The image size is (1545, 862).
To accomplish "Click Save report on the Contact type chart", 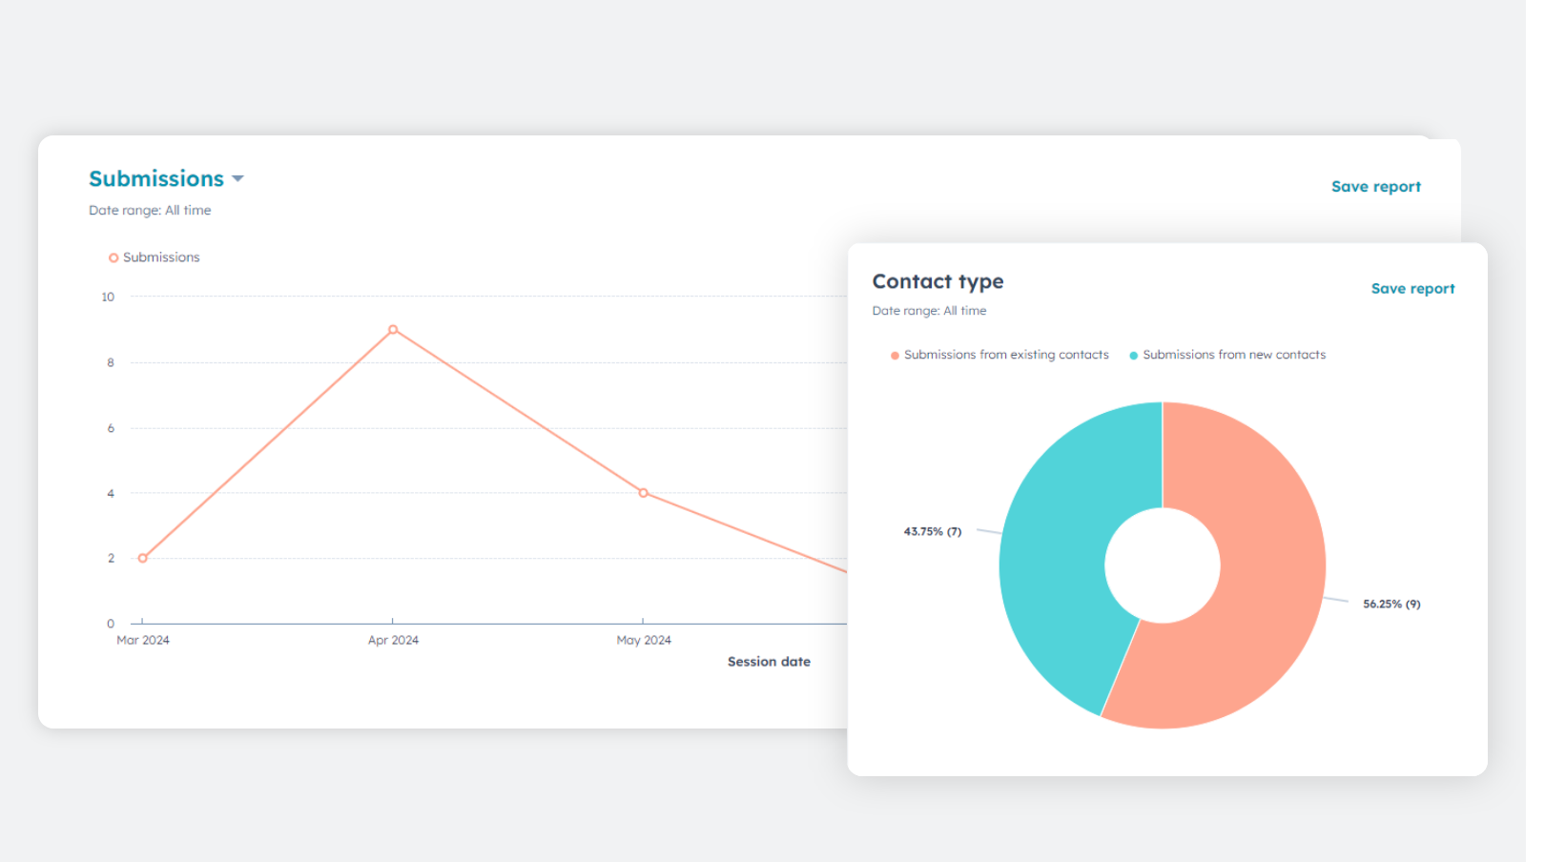I will click(1412, 288).
